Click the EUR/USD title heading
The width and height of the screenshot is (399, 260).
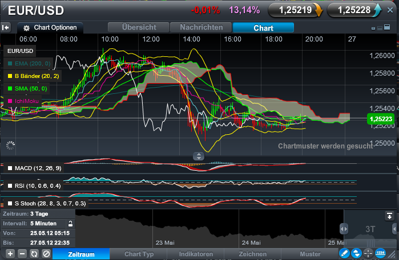pos(36,11)
